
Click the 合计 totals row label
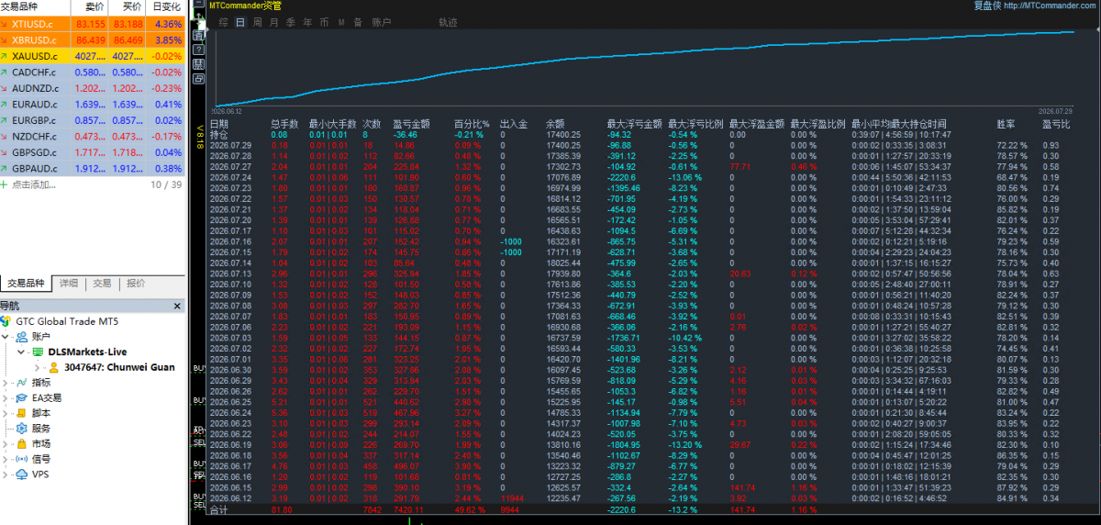[x=218, y=508]
